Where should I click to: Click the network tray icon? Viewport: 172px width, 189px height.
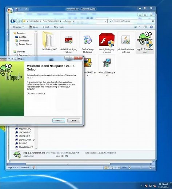pyautogui.click(x=150, y=186)
